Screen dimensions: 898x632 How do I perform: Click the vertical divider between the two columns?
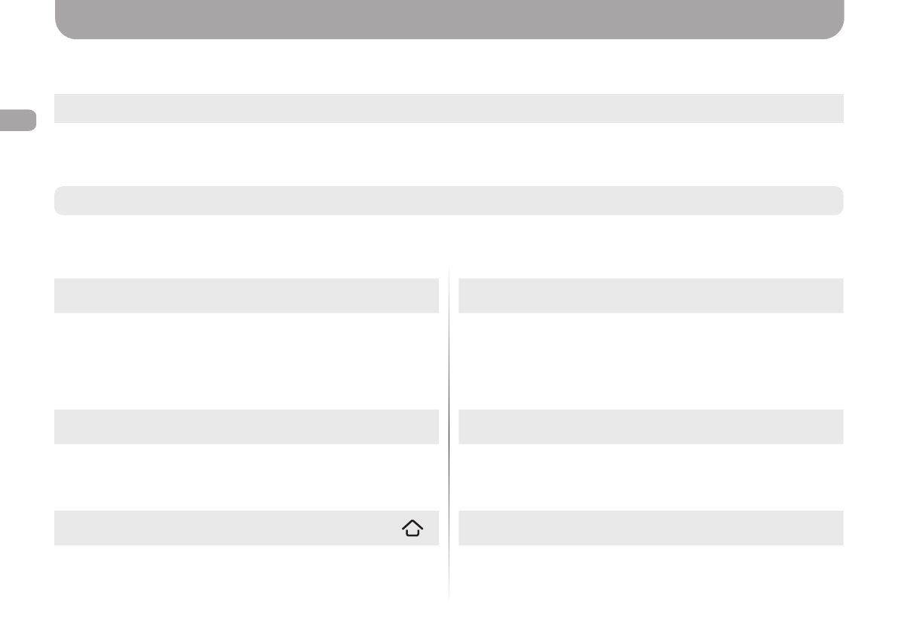[449, 437]
